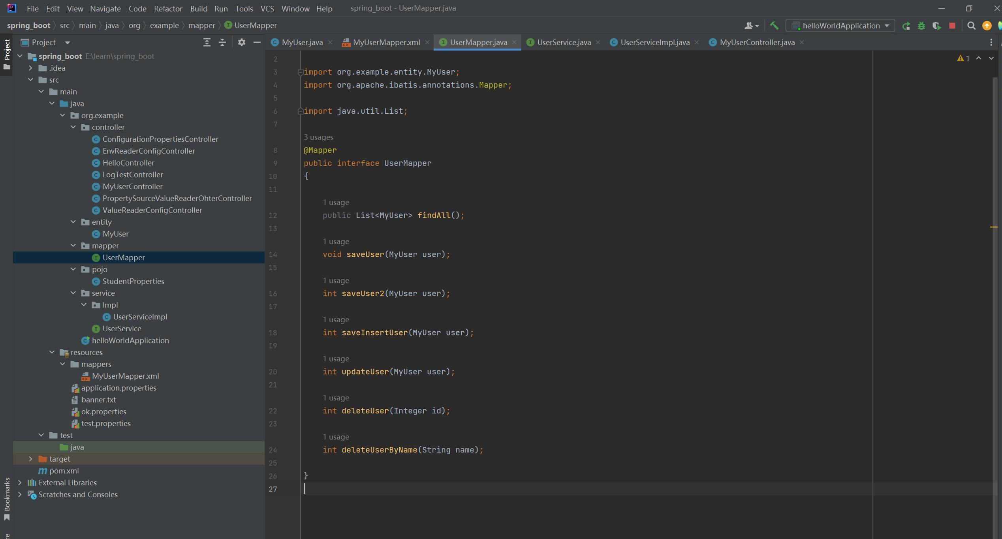The width and height of the screenshot is (1002, 539).
Task: Collapse the controller package node
Action: pyautogui.click(x=73, y=127)
